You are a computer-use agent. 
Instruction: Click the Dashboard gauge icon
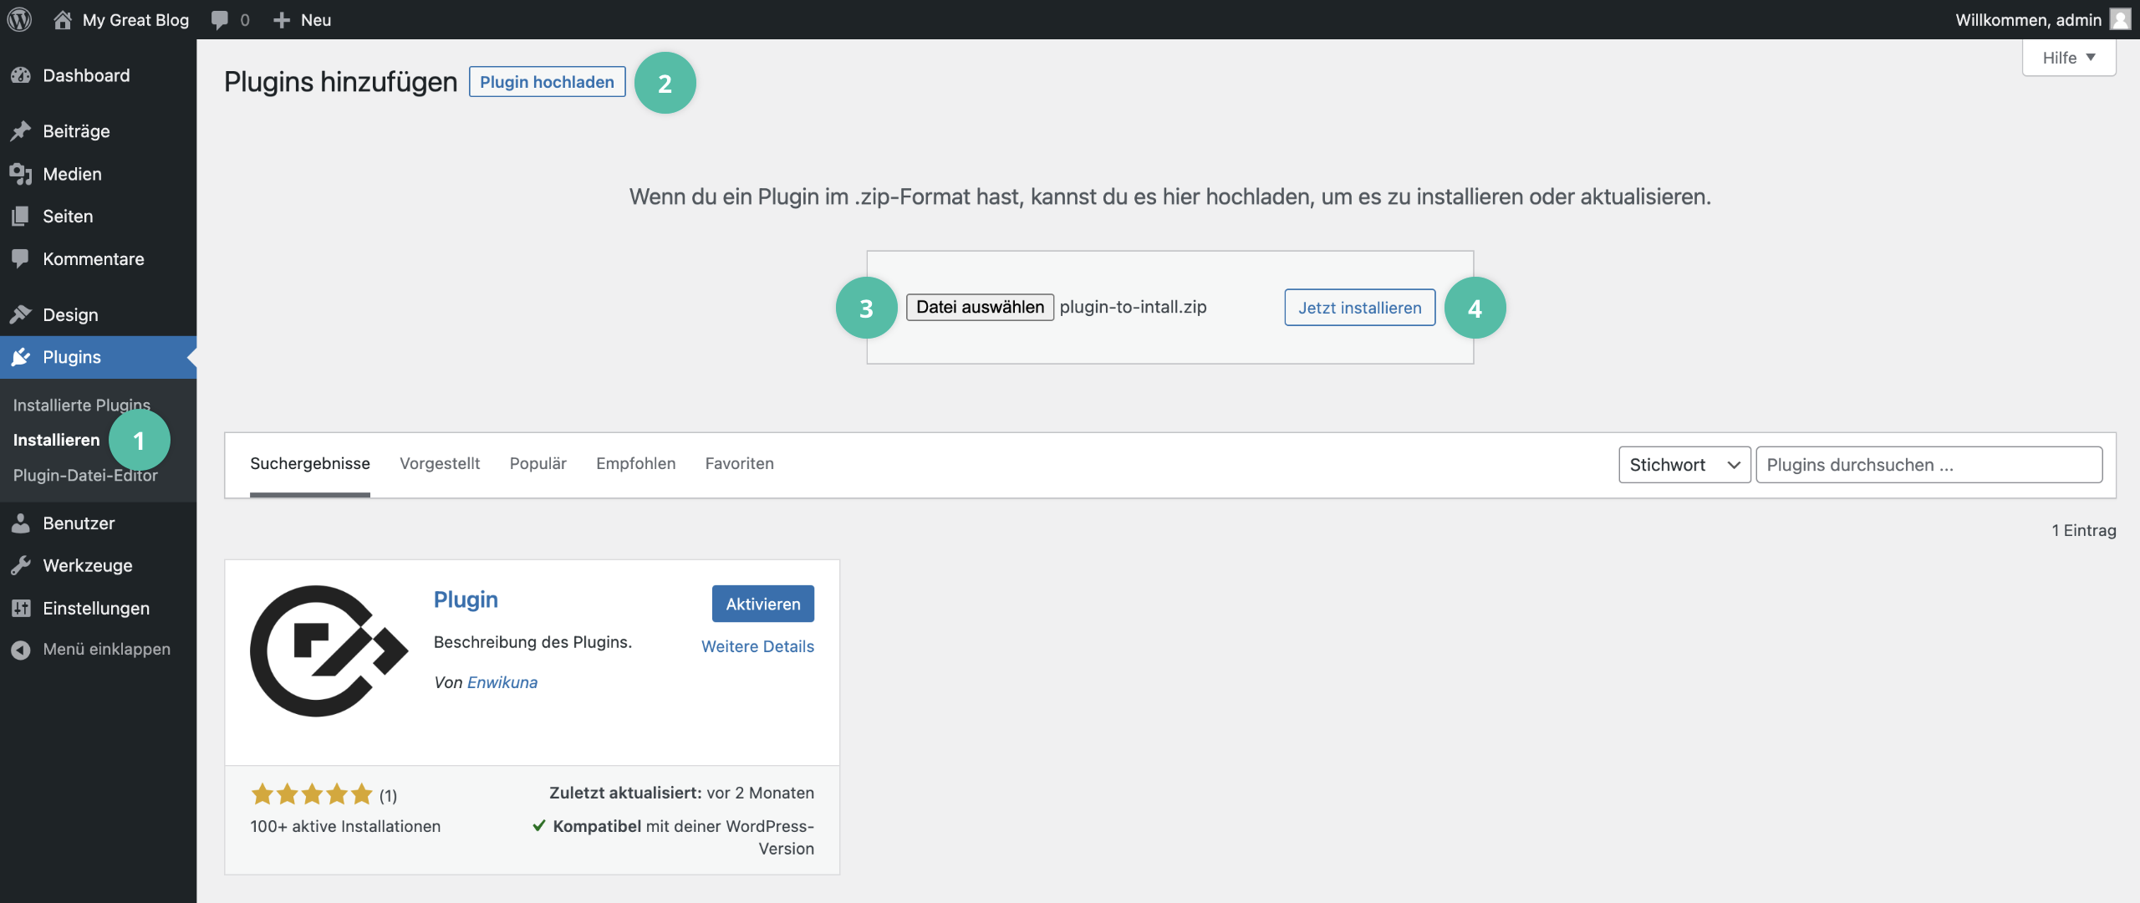pos(21,75)
